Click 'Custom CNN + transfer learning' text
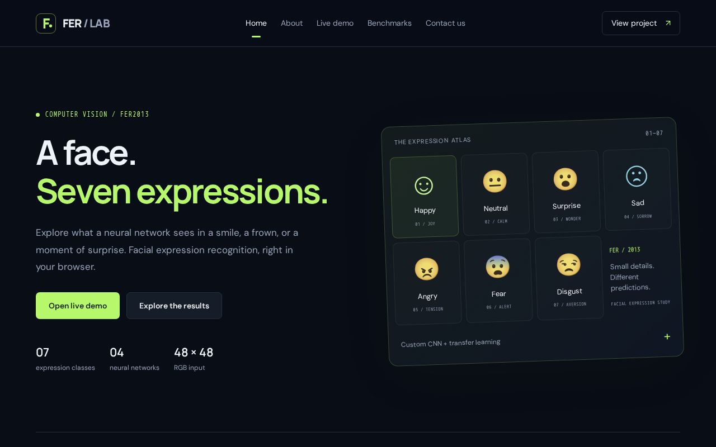This screenshot has width=716, height=447. [450, 343]
